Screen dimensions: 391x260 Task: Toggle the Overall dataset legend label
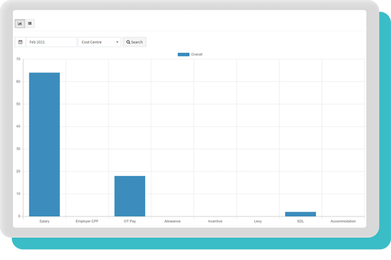(x=197, y=54)
